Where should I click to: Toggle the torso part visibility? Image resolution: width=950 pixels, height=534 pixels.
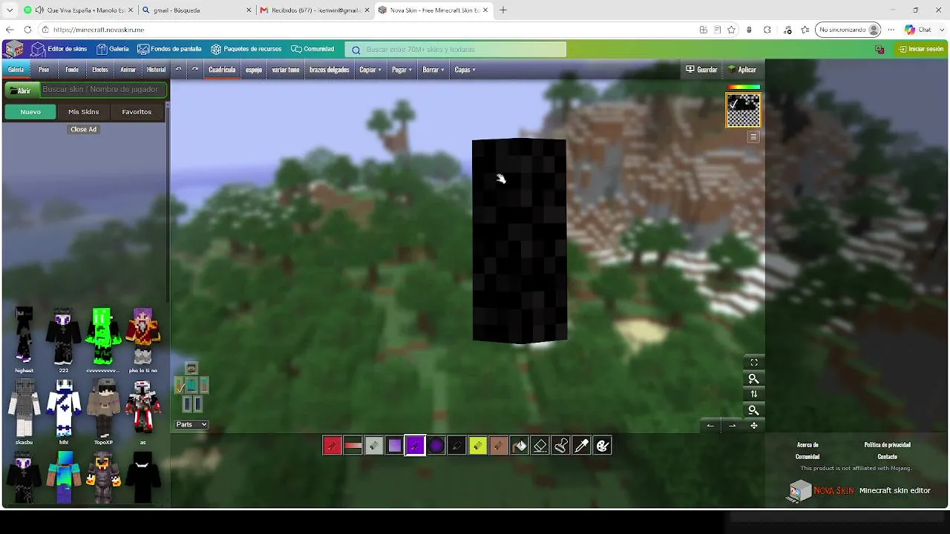tap(191, 385)
